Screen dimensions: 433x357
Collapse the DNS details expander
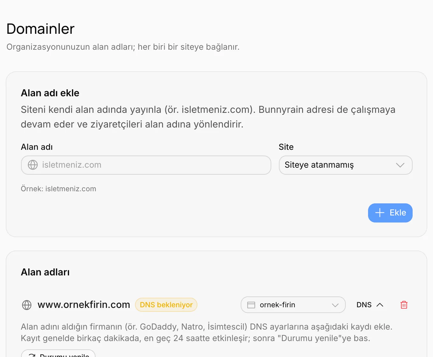pos(370,305)
